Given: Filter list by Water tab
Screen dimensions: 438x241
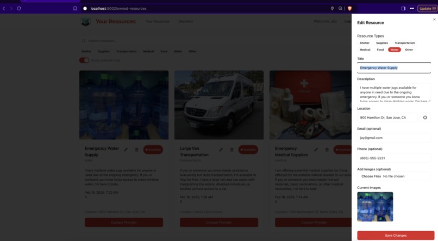Looking at the screenshot, I should [178, 52].
